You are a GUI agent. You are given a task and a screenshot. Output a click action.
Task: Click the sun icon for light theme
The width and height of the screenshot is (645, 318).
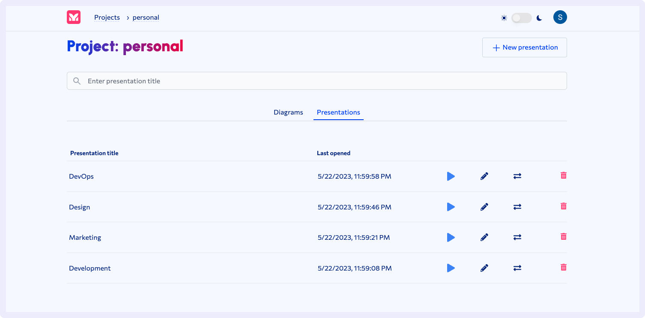pos(504,18)
